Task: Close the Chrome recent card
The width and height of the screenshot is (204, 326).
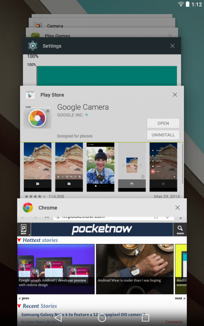Action: tap(177, 208)
